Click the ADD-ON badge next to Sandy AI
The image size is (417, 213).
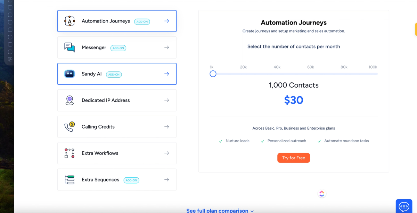[x=114, y=74]
